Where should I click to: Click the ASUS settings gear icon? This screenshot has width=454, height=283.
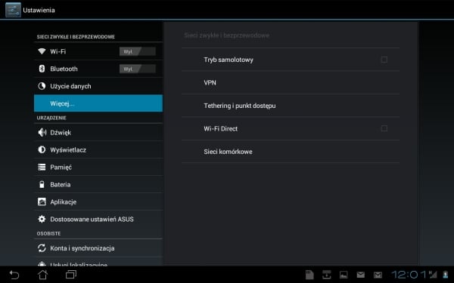point(42,219)
